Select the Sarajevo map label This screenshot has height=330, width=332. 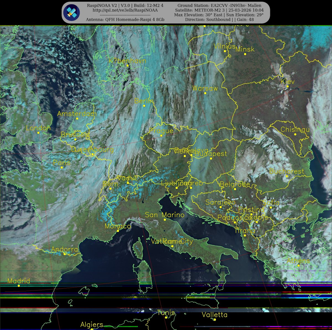point(220,203)
